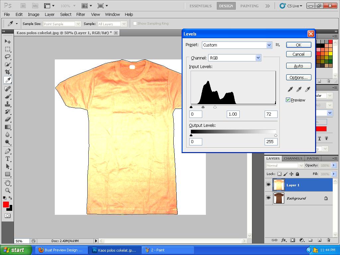Select the Hand tool
Viewport: 340px width, 255px height.
8,183
